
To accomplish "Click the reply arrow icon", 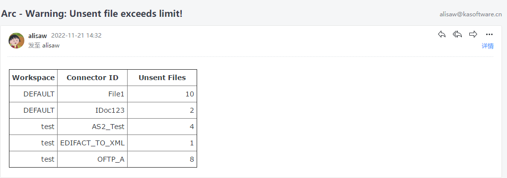I will pyautogui.click(x=441, y=34).
